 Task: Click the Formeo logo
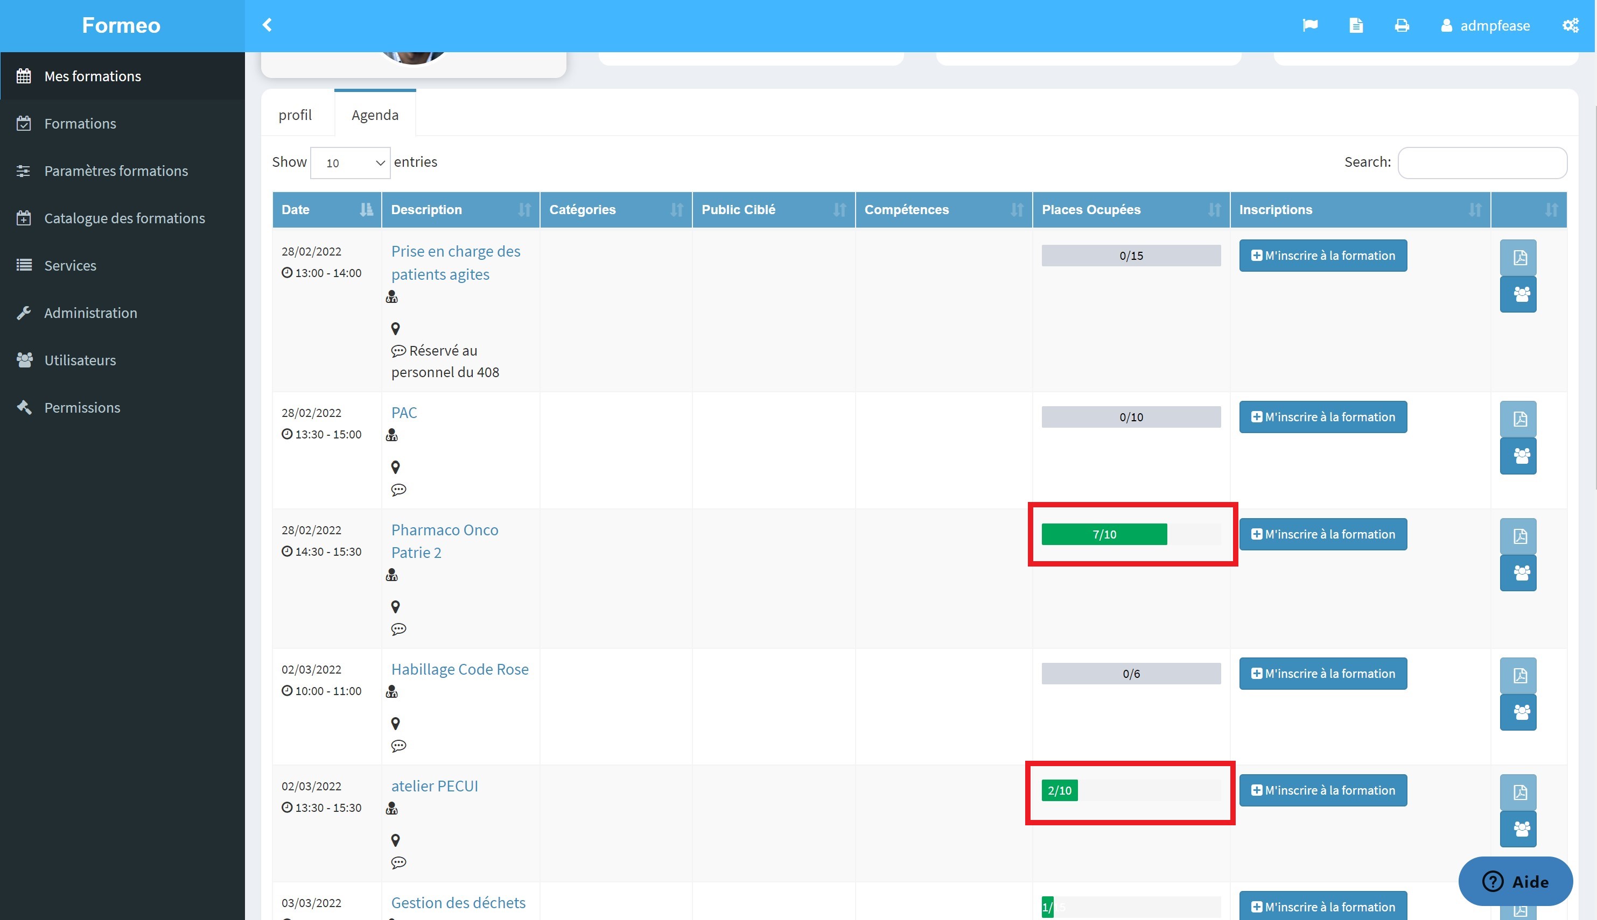(x=121, y=25)
